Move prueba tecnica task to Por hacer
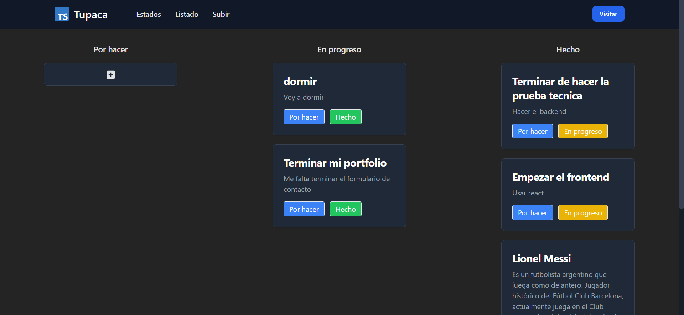684x315 pixels. point(533,131)
